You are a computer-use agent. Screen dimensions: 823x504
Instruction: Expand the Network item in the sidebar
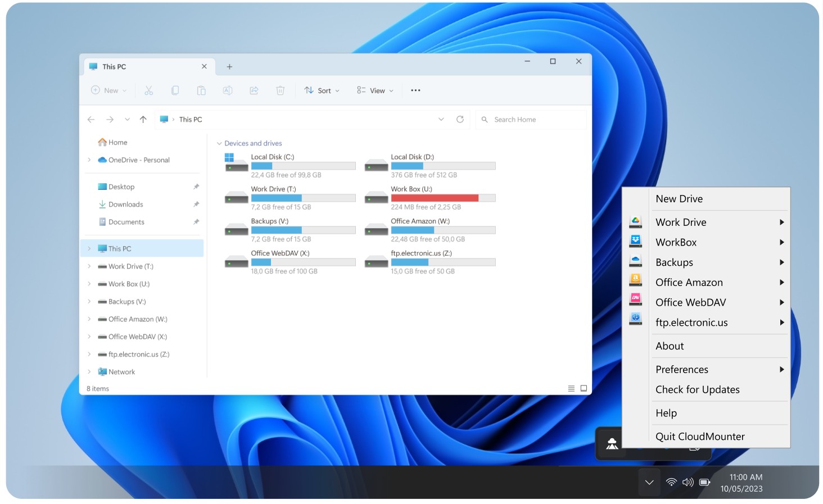[89, 371]
